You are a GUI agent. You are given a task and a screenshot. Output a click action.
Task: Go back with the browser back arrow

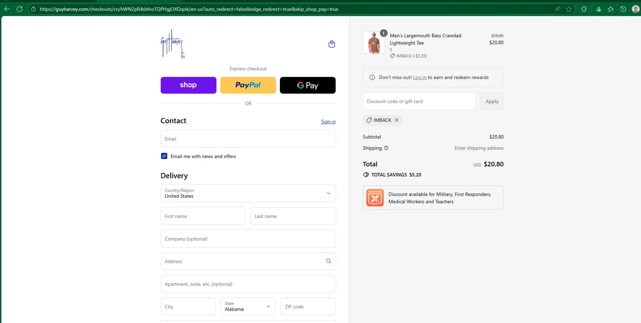click(7, 9)
